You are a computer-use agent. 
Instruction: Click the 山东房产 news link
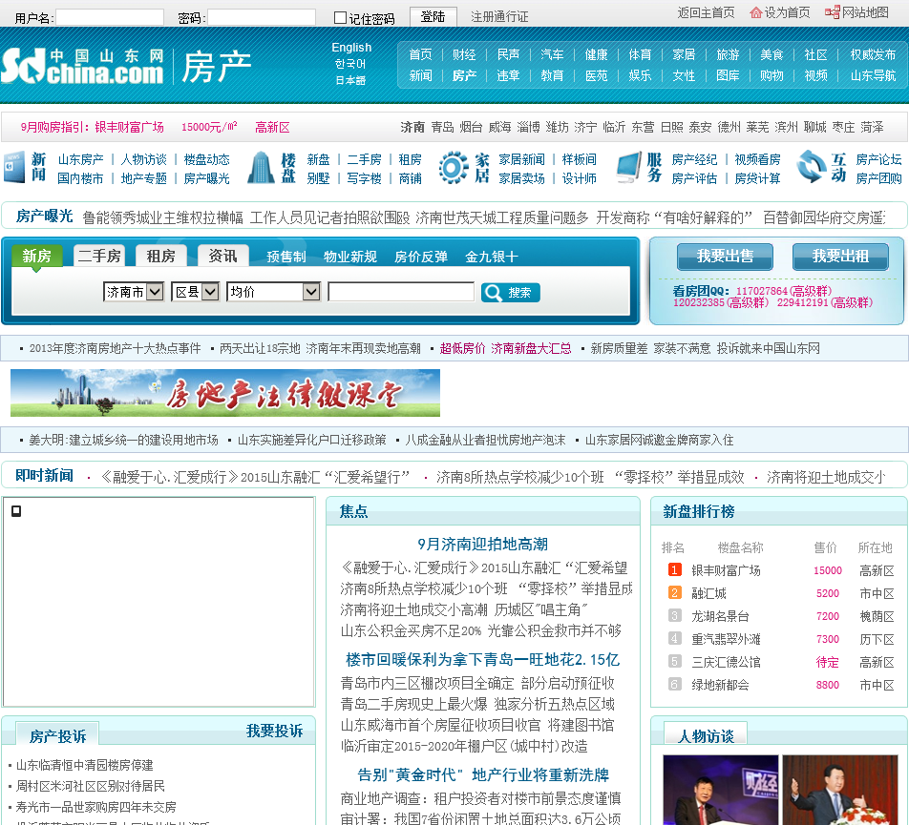80,159
